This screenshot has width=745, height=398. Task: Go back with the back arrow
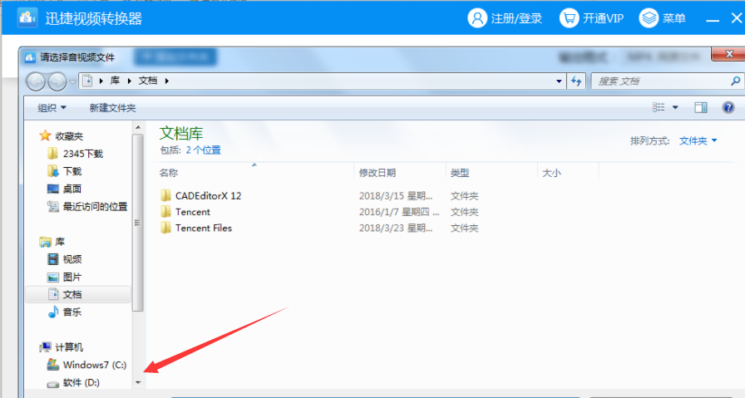pos(37,81)
